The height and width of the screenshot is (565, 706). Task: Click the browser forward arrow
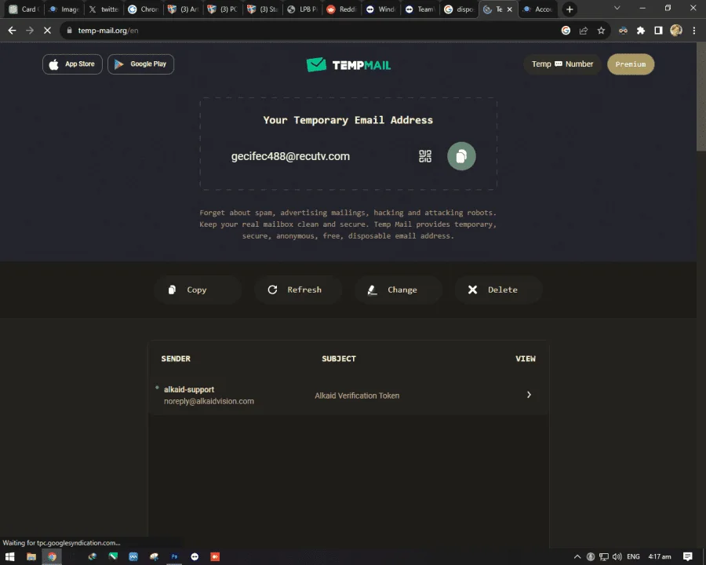click(x=30, y=30)
